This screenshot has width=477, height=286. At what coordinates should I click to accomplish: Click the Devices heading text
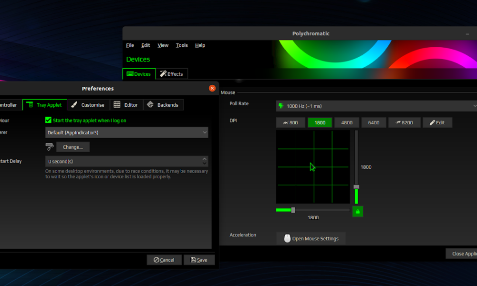(138, 59)
